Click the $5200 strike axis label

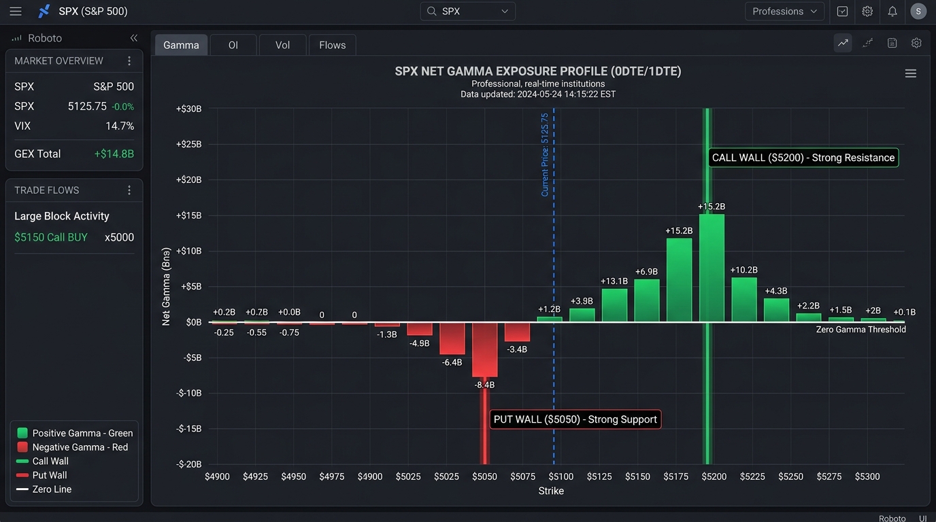pos(714,476)
